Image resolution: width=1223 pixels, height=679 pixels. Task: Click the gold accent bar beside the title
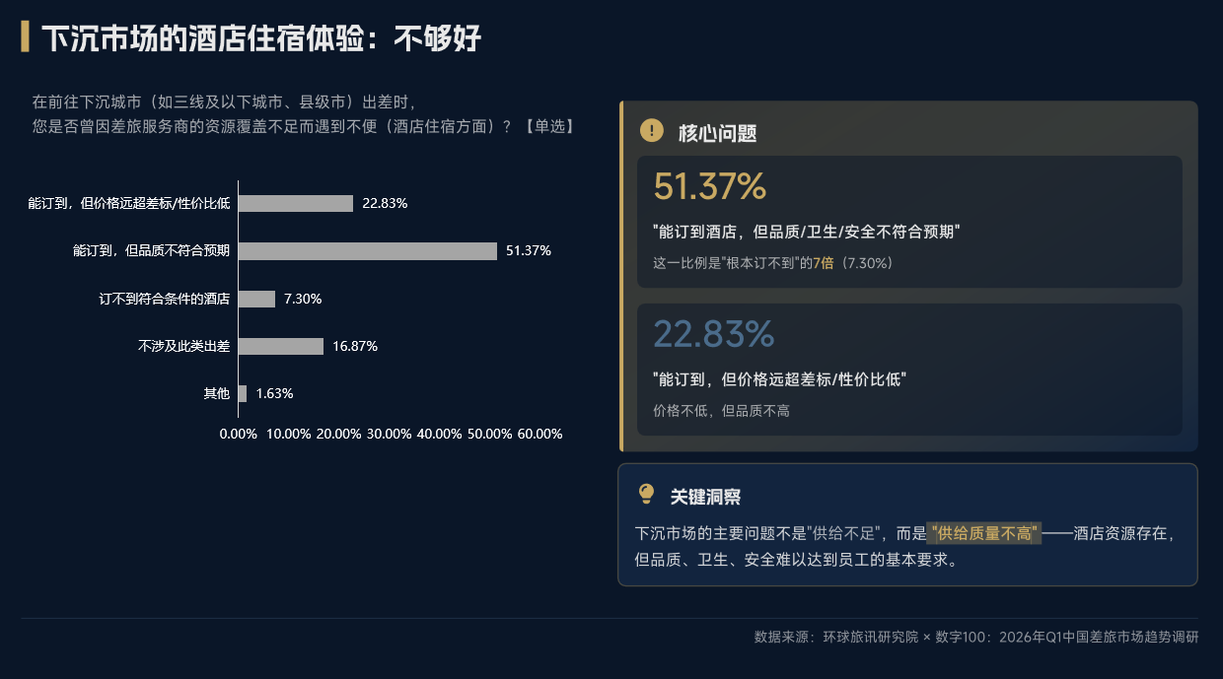pos(25,37)
